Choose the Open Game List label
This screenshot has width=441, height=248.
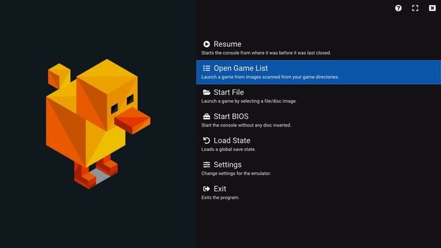(240, 68)
